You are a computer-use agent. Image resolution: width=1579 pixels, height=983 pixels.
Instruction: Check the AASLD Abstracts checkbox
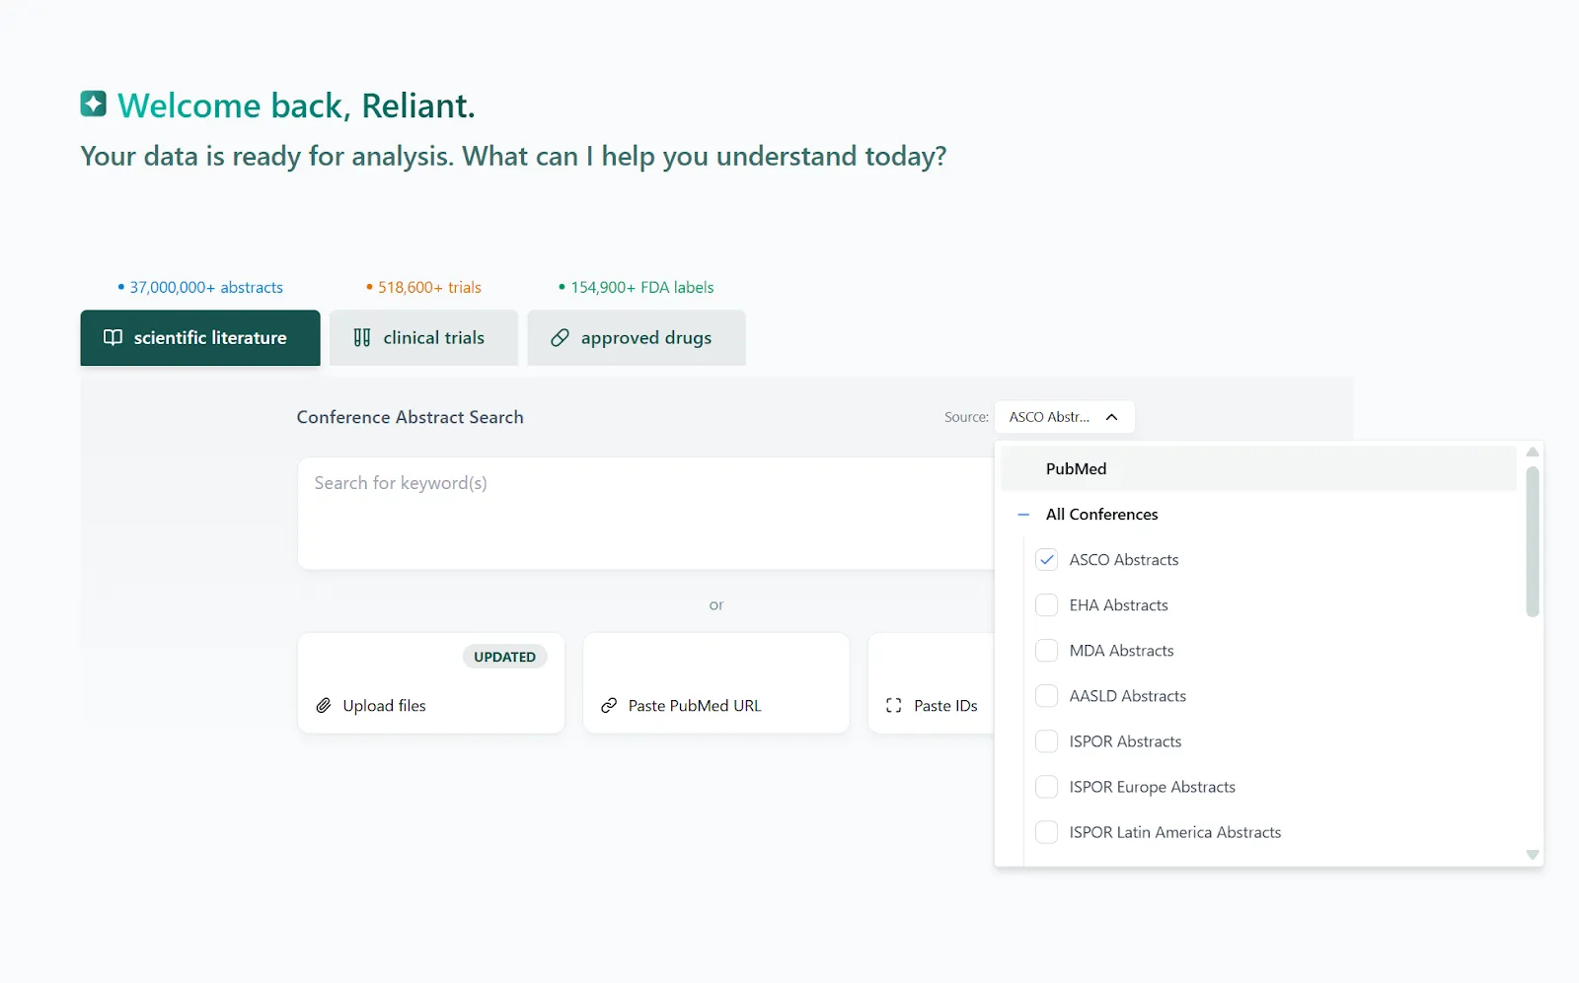click(x=1047, y=696)
